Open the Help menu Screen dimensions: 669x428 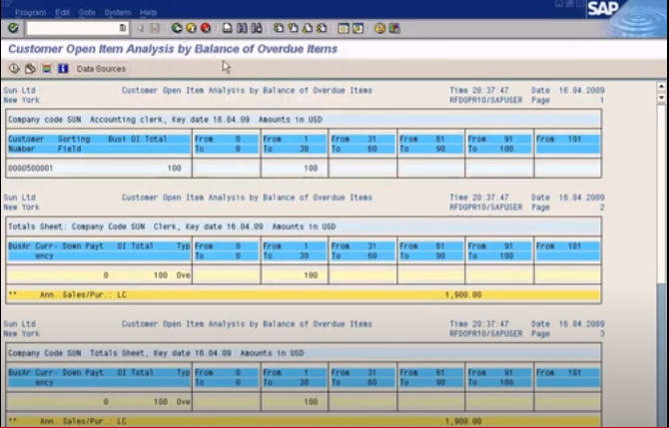[x=148, y=12]
